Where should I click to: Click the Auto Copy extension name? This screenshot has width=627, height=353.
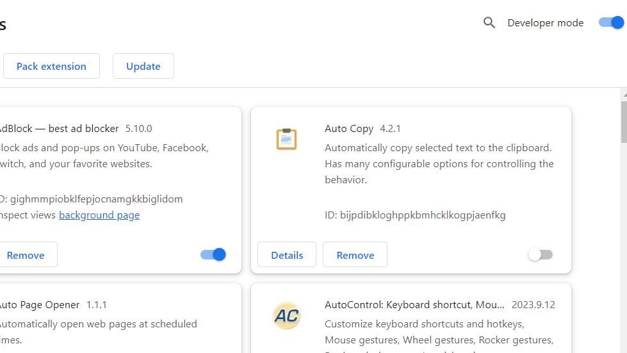click(349, 128)
